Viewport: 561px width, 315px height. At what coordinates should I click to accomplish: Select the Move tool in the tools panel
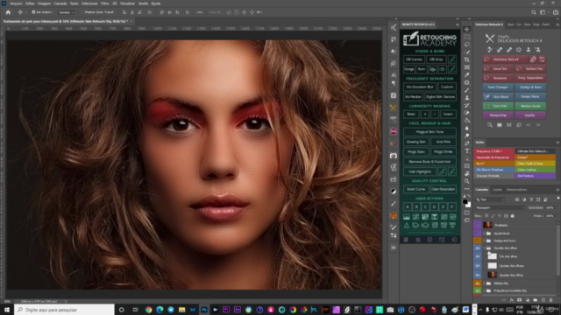pyautogui.click(x=467, y=29)
